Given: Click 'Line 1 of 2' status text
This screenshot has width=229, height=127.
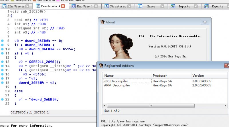Looking at the screenshot, I should click(x=112, y=111).
